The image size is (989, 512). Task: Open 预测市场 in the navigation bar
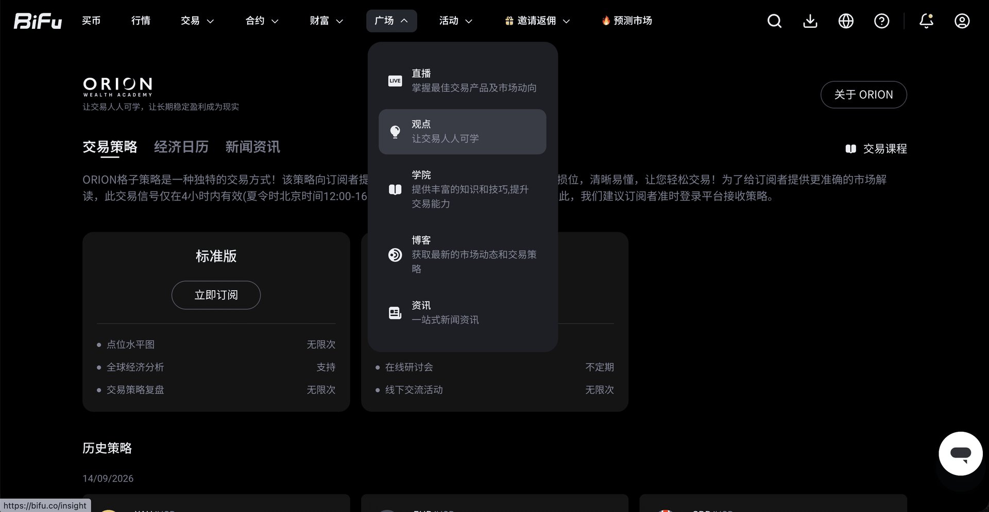pyautogui.click(x=627, y=21)
